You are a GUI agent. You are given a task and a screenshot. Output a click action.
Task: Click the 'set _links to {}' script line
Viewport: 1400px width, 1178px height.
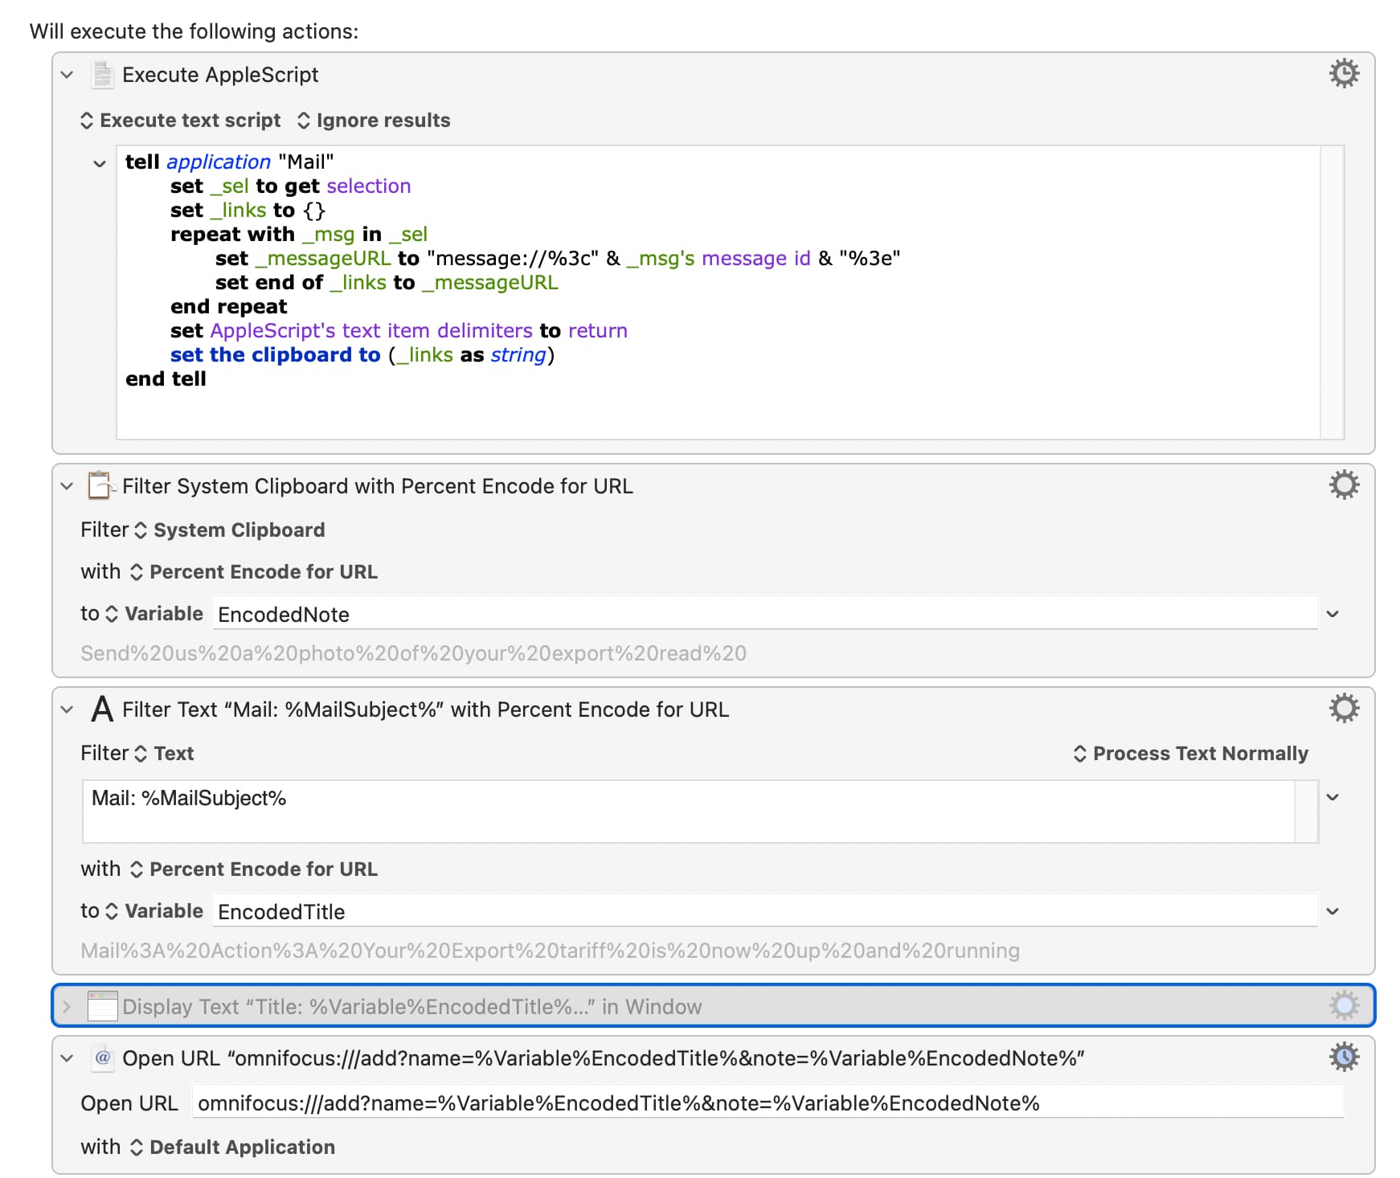248,211
